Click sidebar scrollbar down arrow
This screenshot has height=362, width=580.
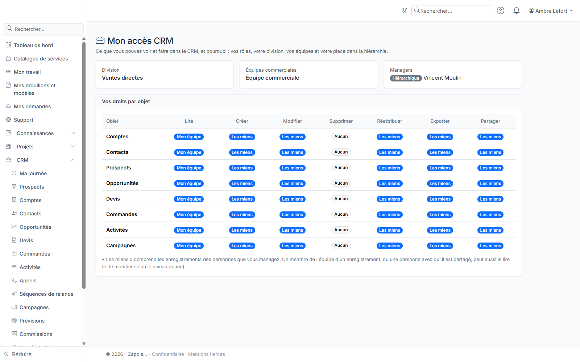click(84, 344)
